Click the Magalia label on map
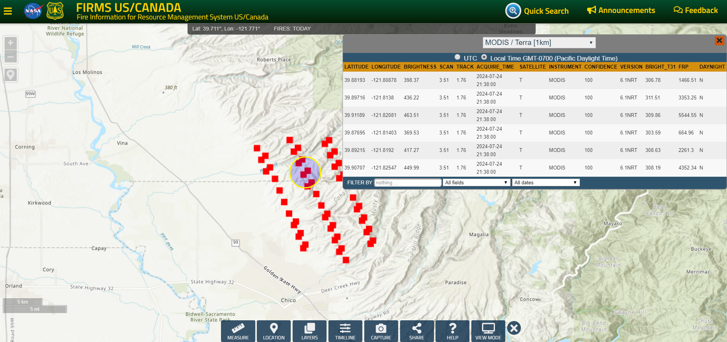 (479, 235)
